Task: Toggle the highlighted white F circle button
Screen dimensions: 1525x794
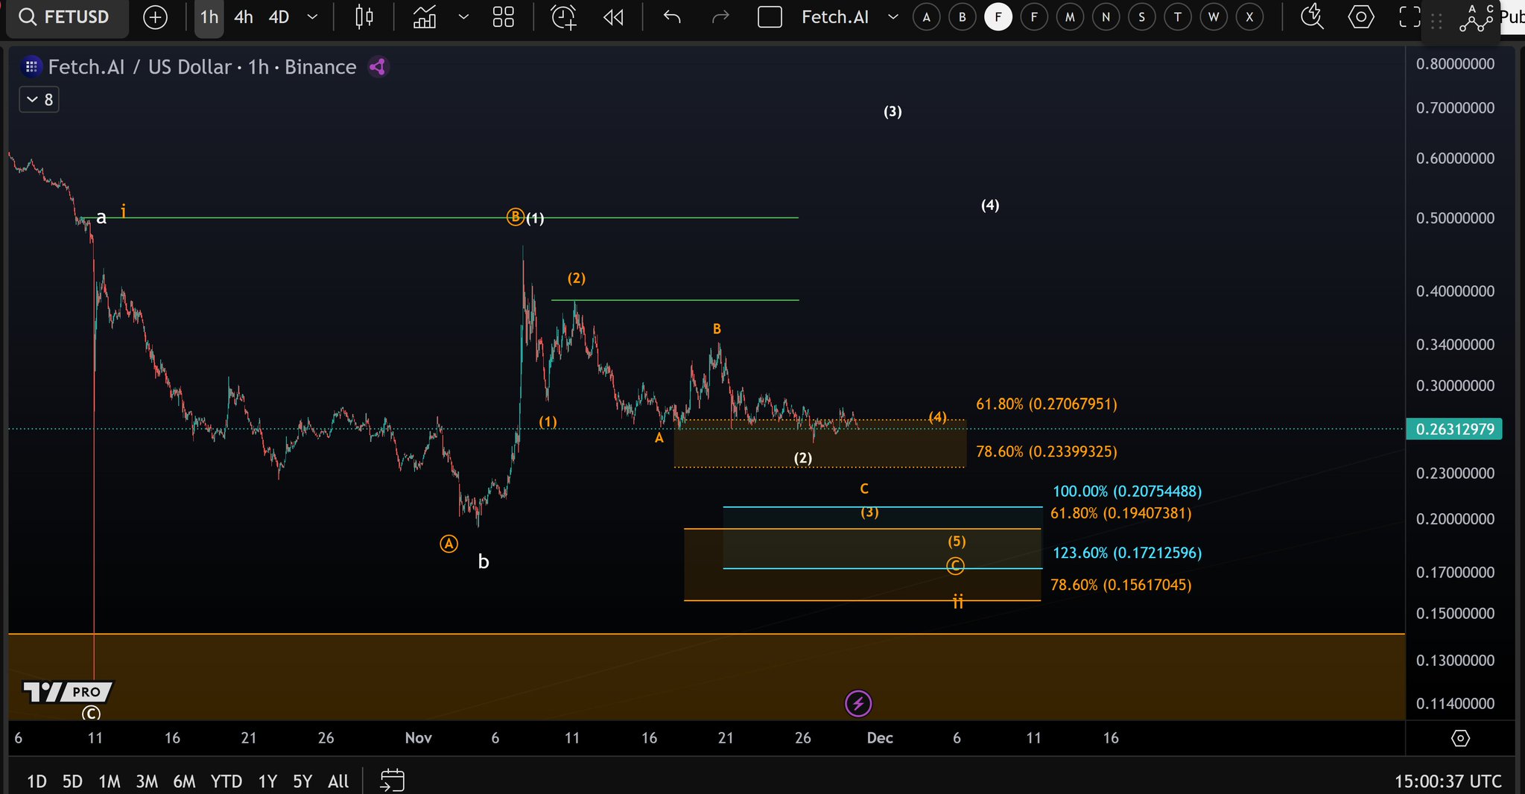Action: point(998,17)
